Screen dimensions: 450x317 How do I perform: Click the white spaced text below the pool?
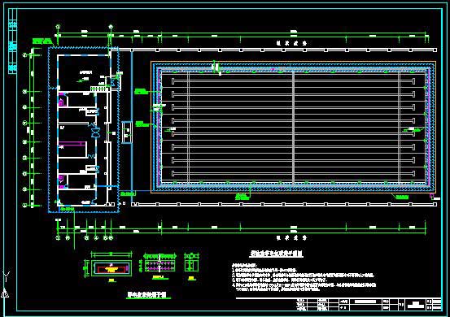[x=291, y=238]
